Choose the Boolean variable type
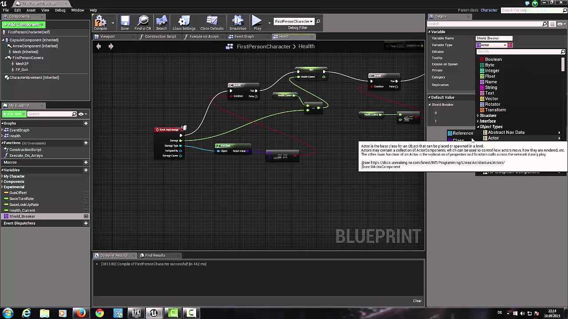Image resolution: width=568 pixels, height=319 pixels. coord(493,59)
